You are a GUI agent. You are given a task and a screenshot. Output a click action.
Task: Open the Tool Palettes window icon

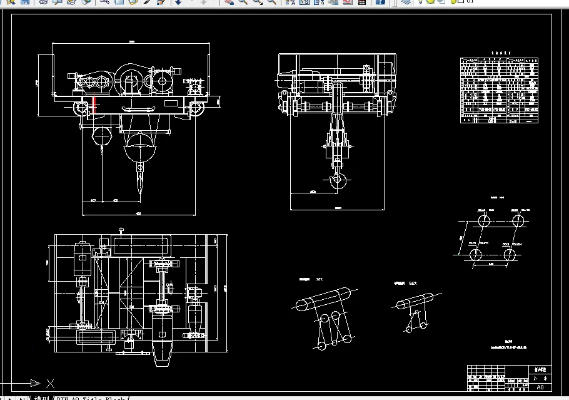pos(319,2)
